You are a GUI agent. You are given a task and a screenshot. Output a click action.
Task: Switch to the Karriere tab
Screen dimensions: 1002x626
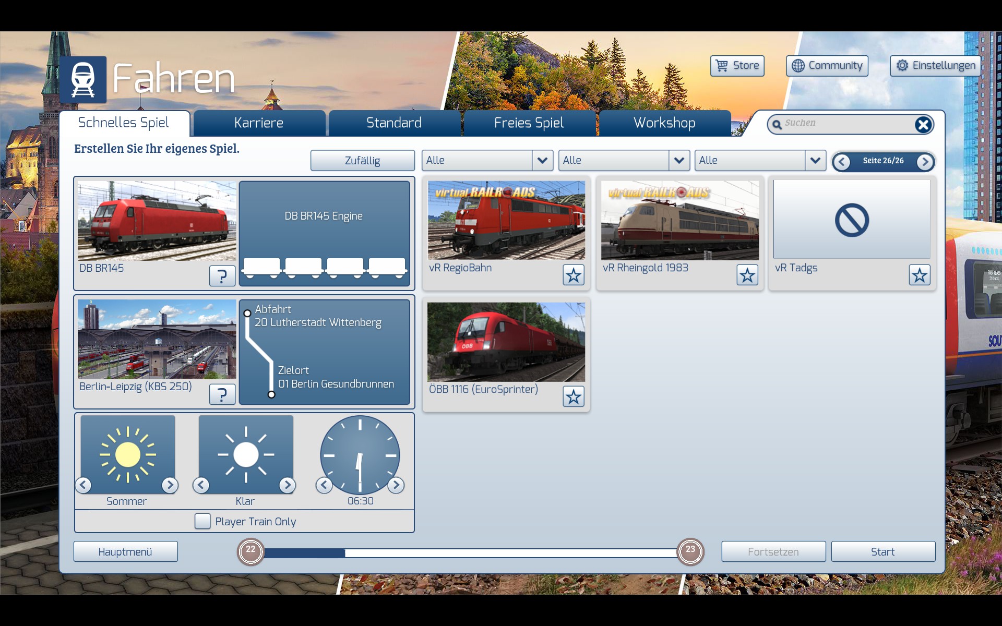pyautogui.click(x=259, y=123)
